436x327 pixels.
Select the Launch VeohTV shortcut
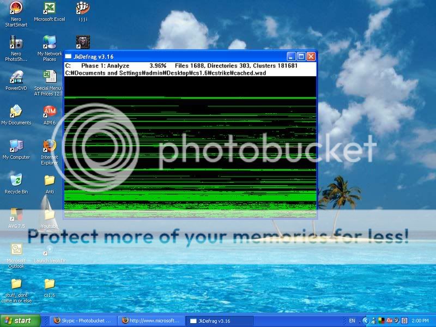pyautogui.click(x=50, y=253)
